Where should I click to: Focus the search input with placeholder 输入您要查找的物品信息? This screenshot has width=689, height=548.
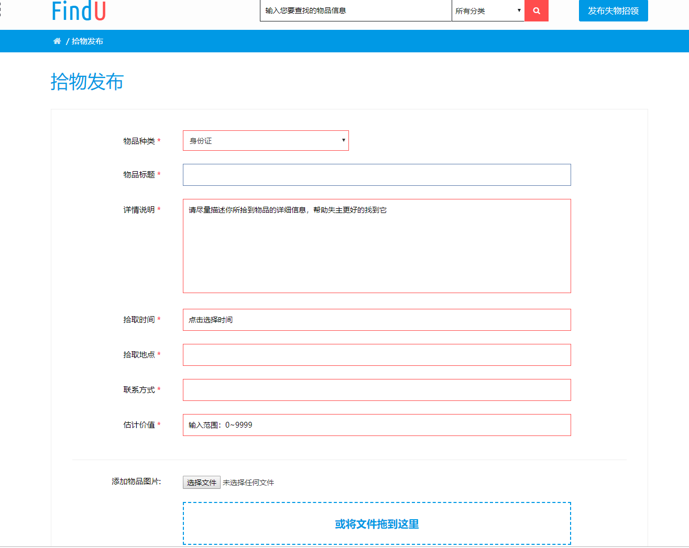coord(355,10)
